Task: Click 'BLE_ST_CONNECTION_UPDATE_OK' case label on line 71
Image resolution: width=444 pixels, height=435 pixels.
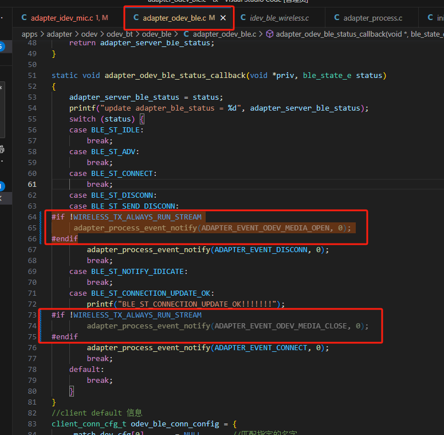Action: [151, 293]
